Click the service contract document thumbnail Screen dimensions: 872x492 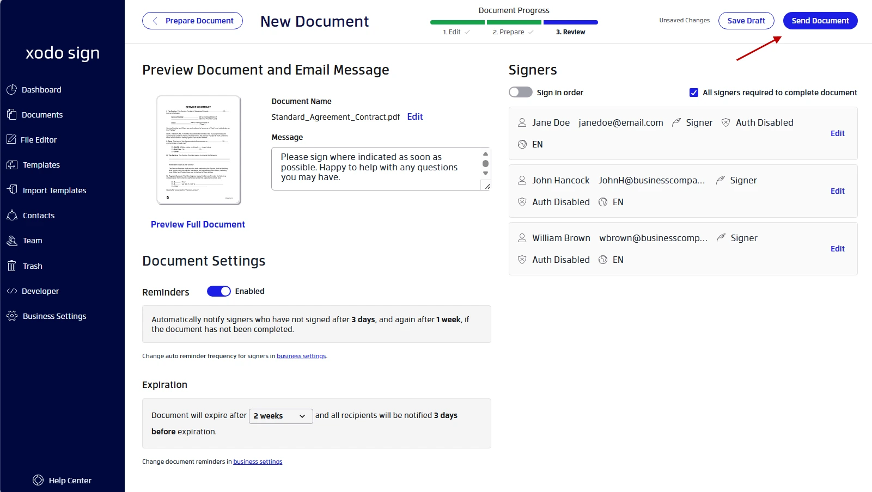pyautogui.click(x=199, y=150)
